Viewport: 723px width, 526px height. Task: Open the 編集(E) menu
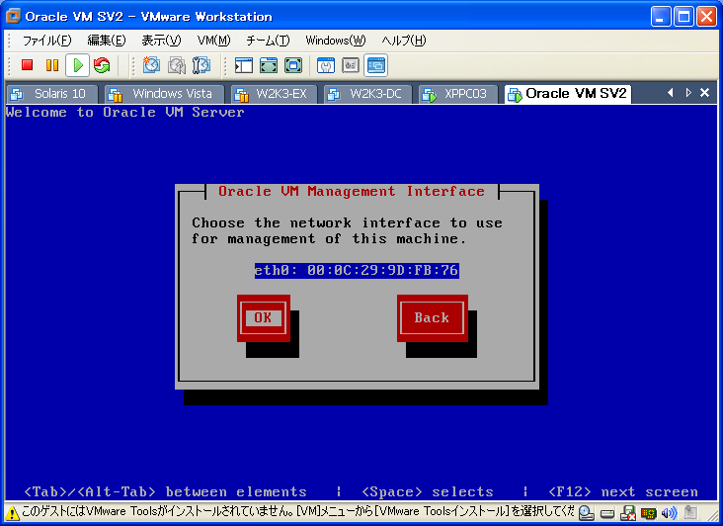[x=107, y=41]
